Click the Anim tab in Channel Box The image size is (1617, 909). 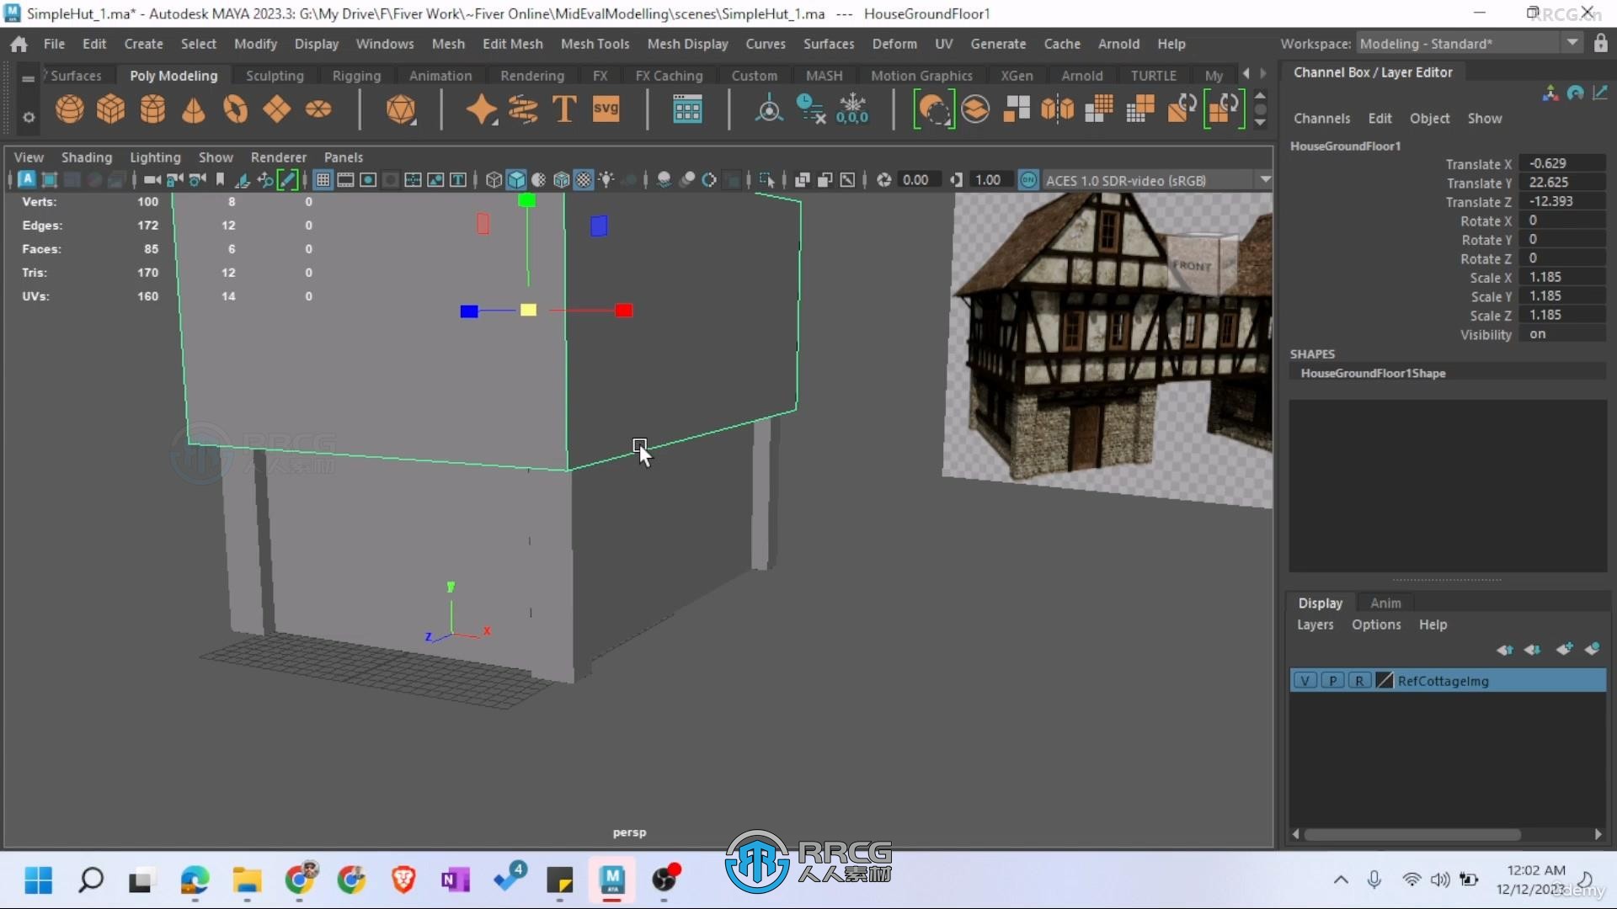1385,602
